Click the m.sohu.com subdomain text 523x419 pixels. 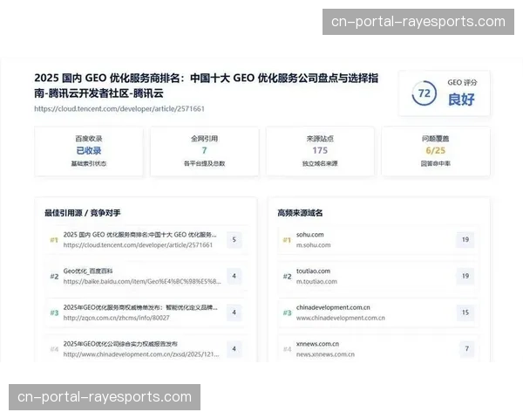[314, 245]
